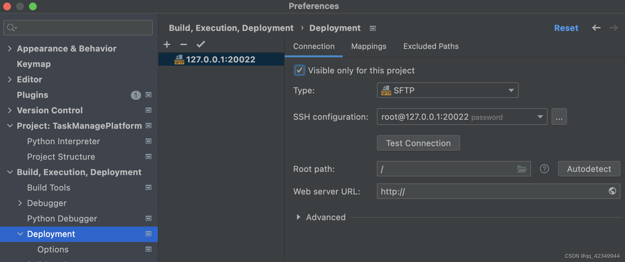This screenshot has width=625, height=262.
Task: Open SSH configurations with the ellipsis button
Action: tap(559, 117)
